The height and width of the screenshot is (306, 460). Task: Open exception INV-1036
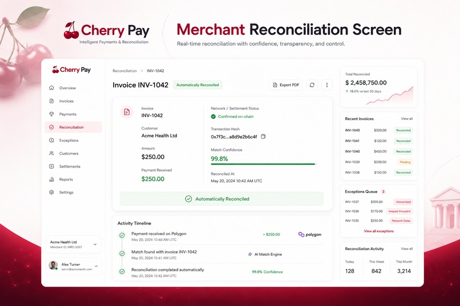379,211
